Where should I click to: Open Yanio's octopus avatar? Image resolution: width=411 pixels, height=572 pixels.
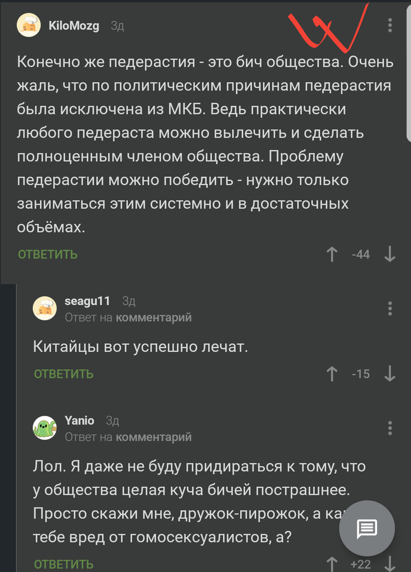[x=45, y=427]
